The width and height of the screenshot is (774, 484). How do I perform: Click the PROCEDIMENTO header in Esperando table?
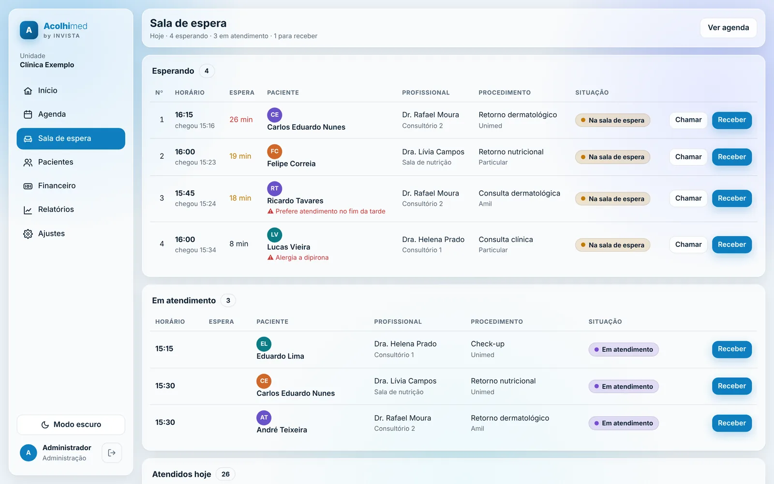pyautogui.click(x=505, y=92)
